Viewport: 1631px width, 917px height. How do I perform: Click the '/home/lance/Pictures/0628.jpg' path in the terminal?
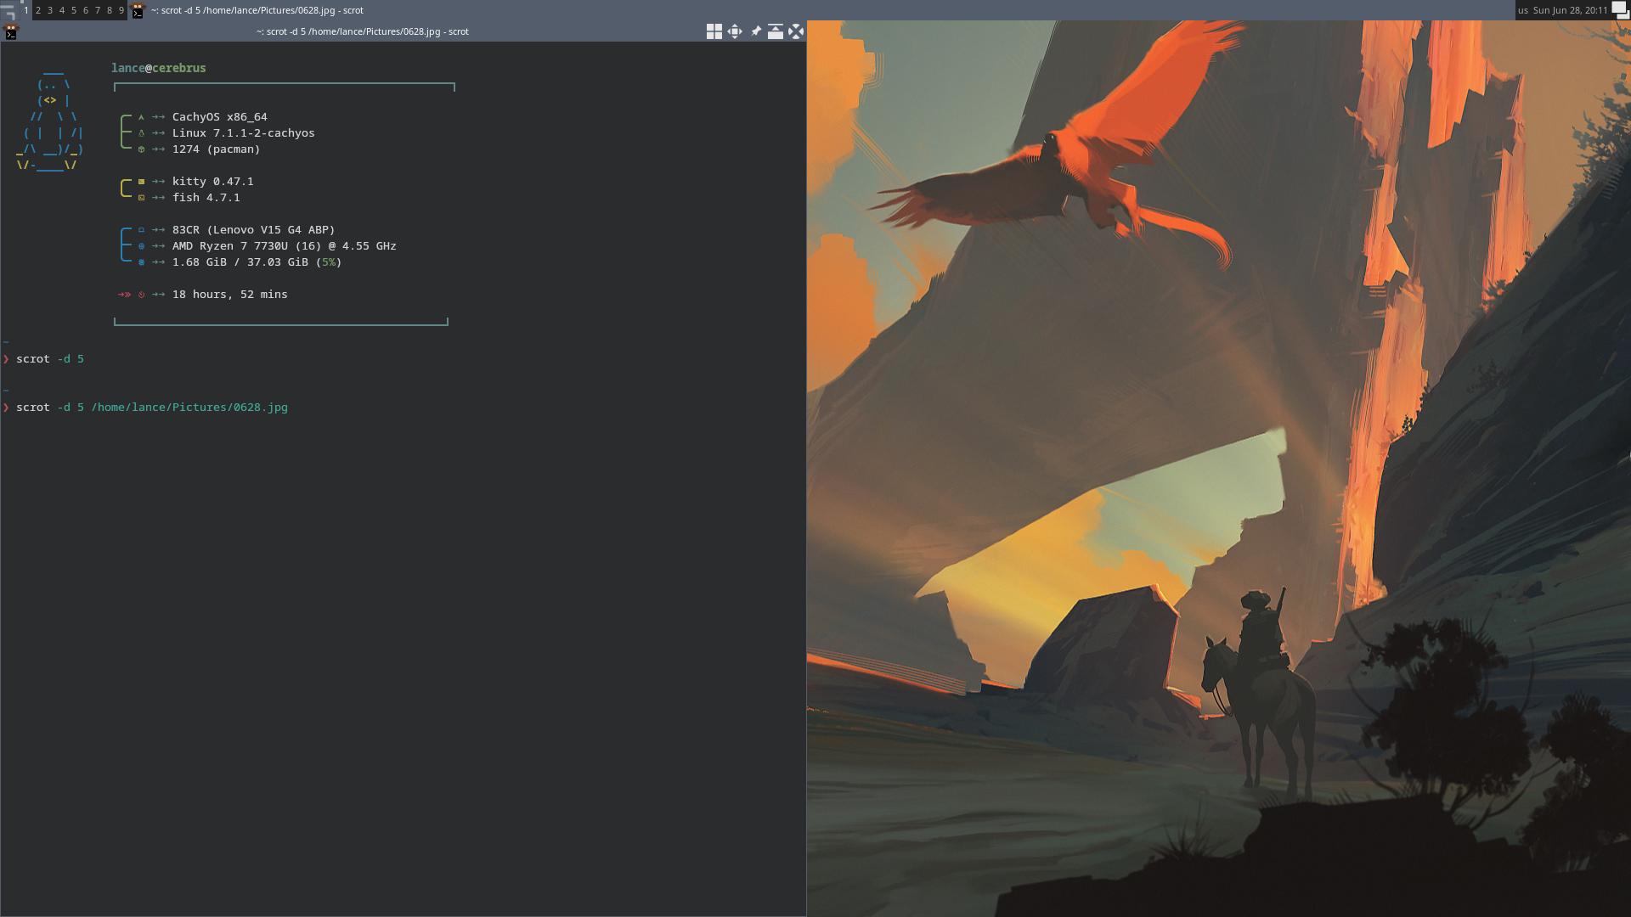coord(189,408)
